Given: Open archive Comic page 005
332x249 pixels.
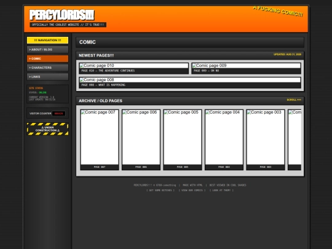Looking at the screenshot, I should [183, 137].
